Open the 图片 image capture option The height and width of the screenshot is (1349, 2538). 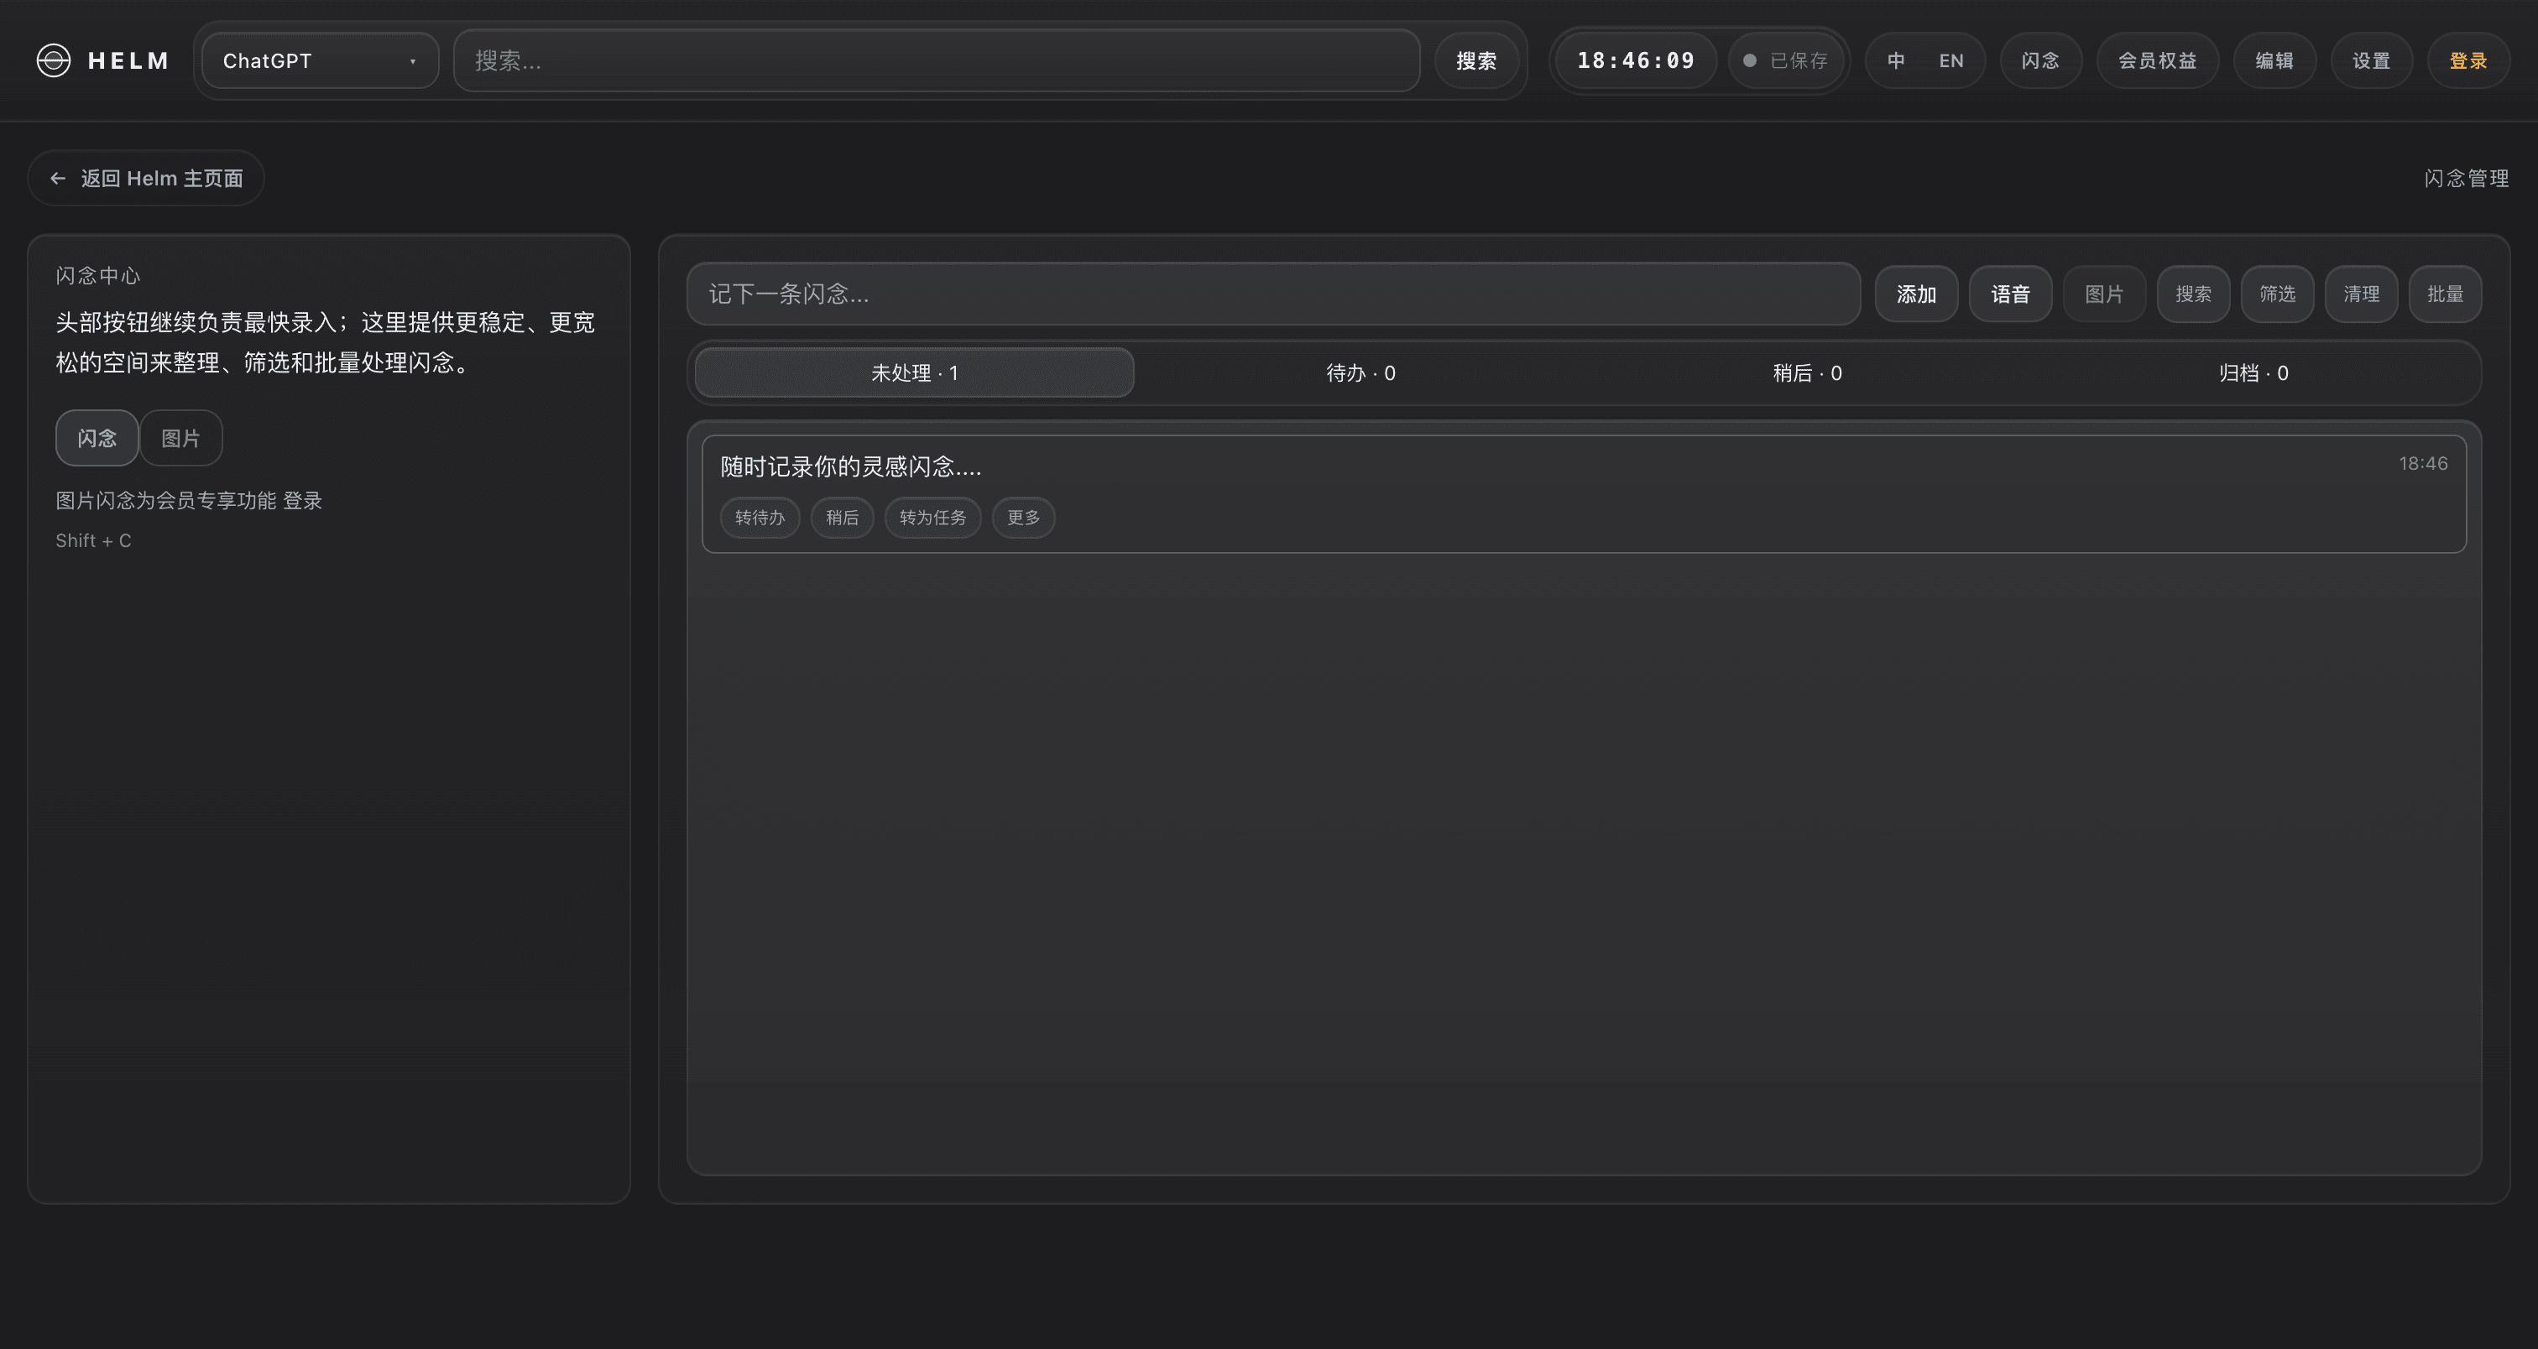coord(2103,294)
